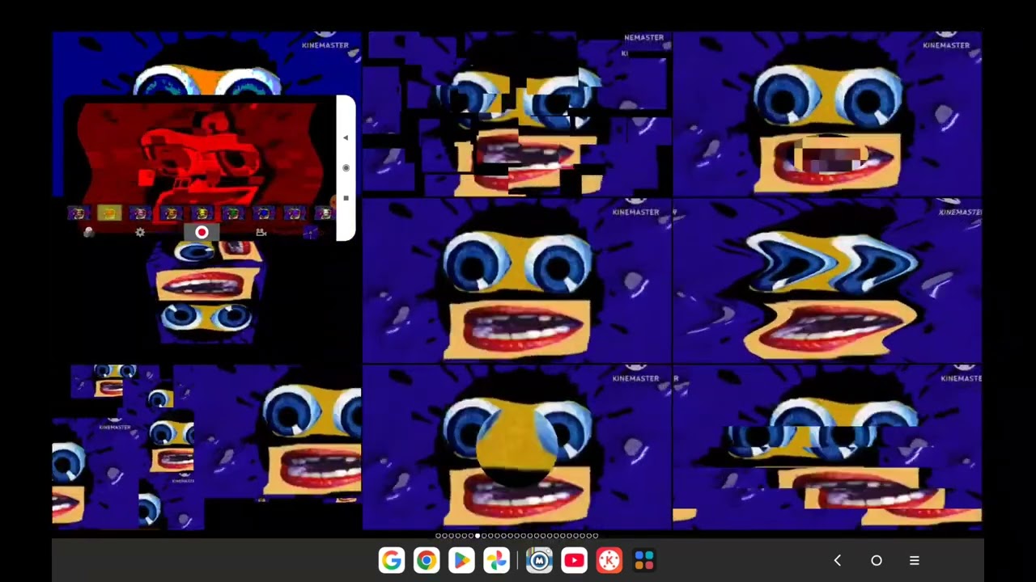Go back with the taskbar back arrow
The image size is (1036, 582).
click(838, 560)
